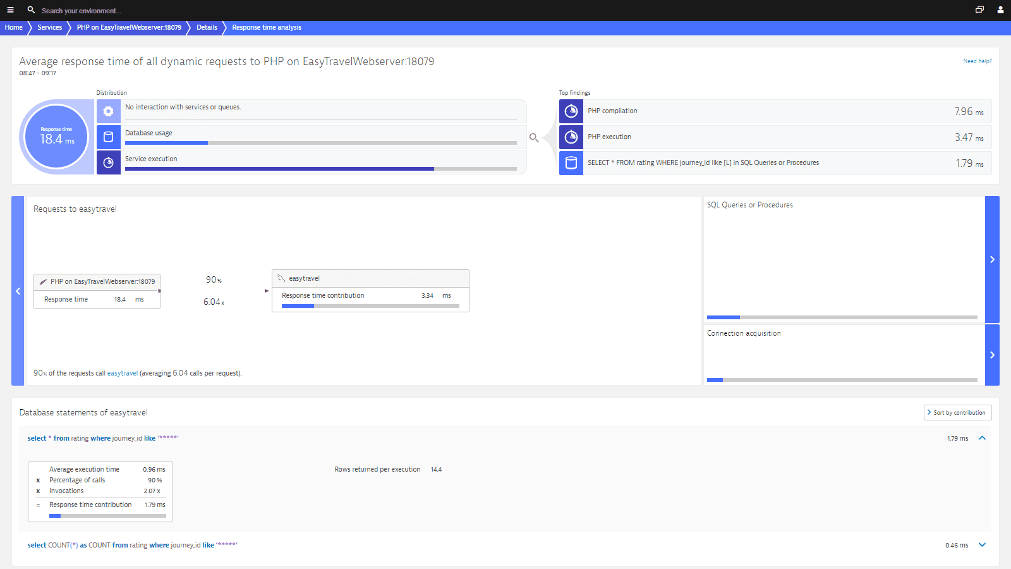
Task: Click the 90% call percentage label
Action: click(214, 279)
